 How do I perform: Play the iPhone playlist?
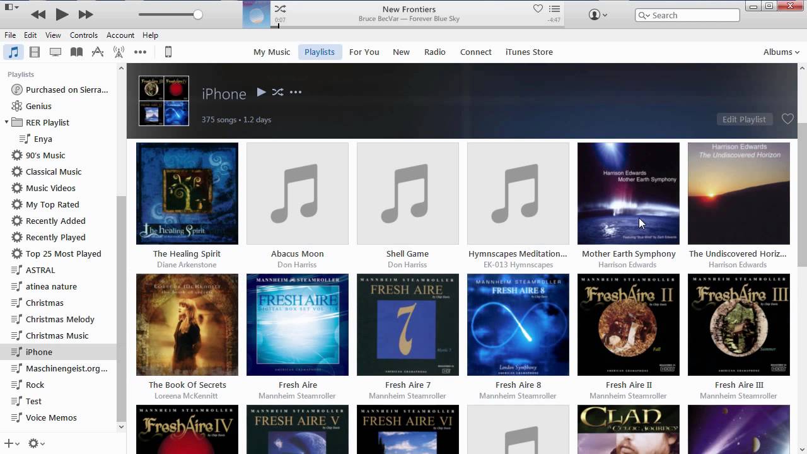(x=261, y=92)
